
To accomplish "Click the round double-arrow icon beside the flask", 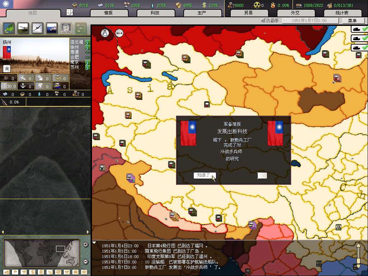I will pyautogui.click(x=119, y=33).
